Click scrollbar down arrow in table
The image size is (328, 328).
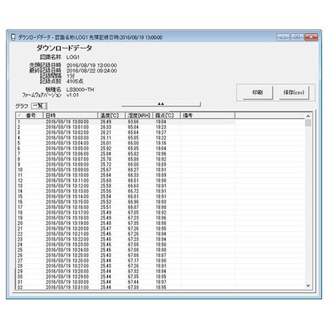point(308,285)
